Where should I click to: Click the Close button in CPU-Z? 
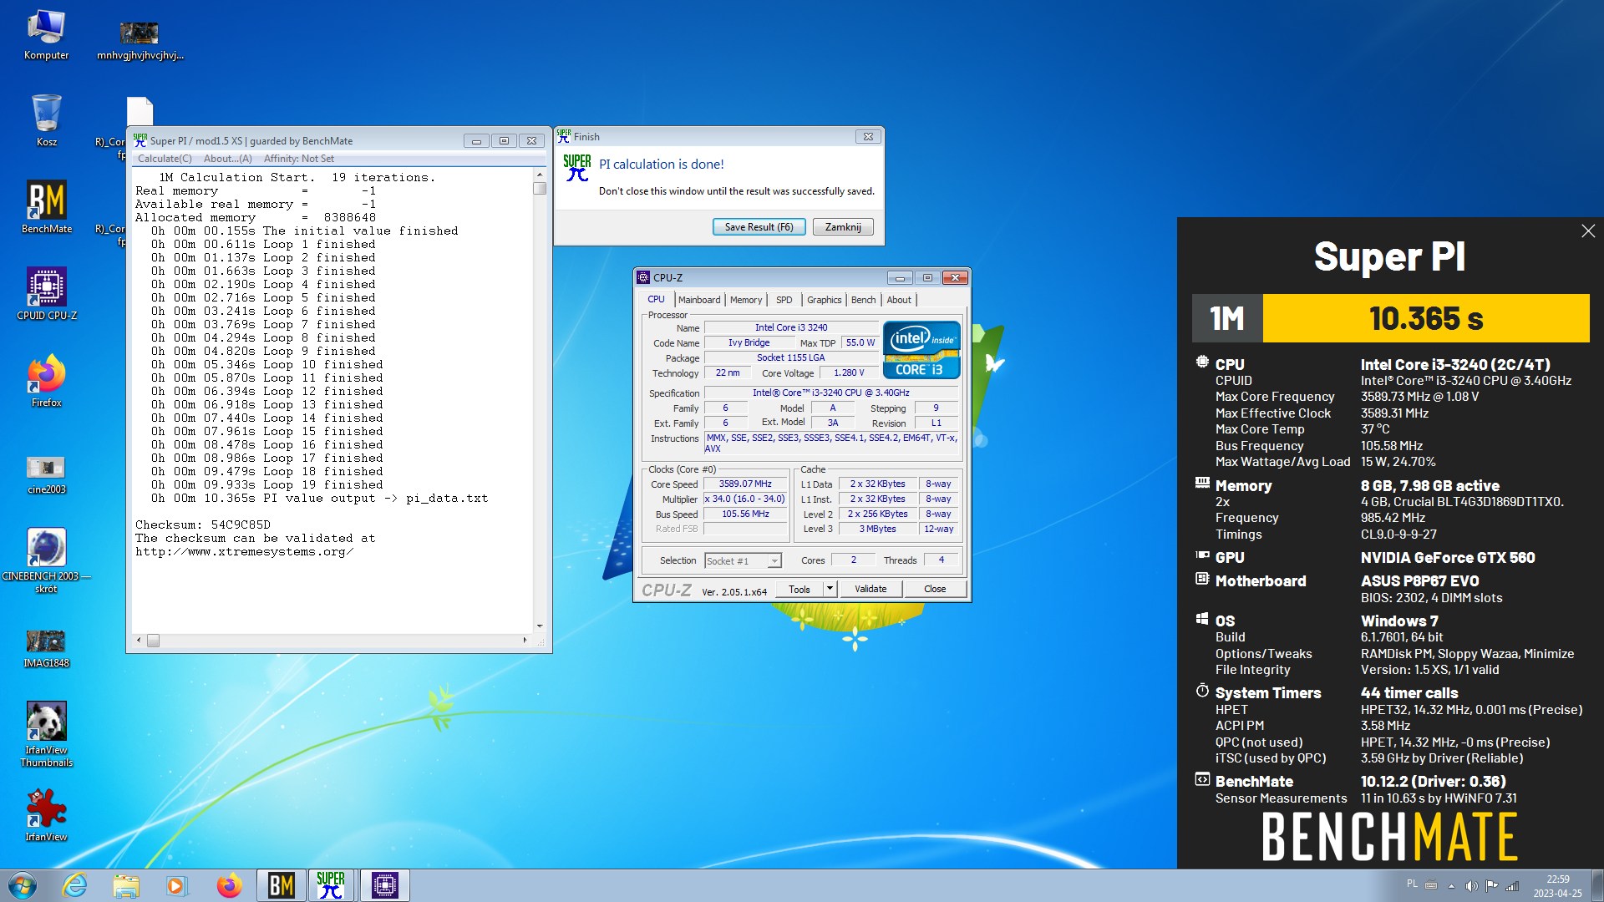pos(935,589)
